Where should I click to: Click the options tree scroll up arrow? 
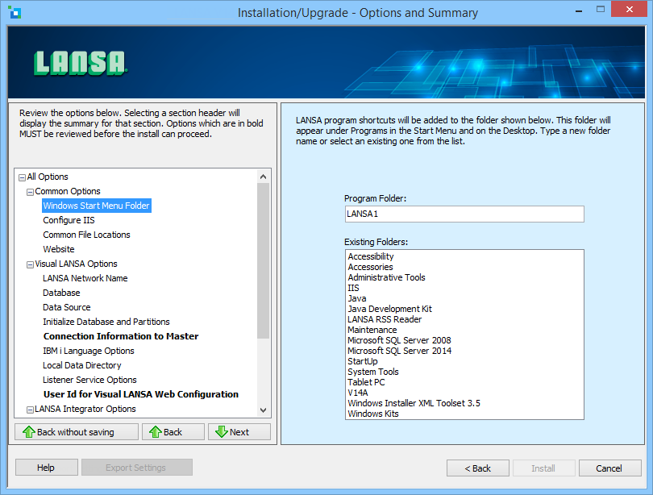click(x=263, y=177)
